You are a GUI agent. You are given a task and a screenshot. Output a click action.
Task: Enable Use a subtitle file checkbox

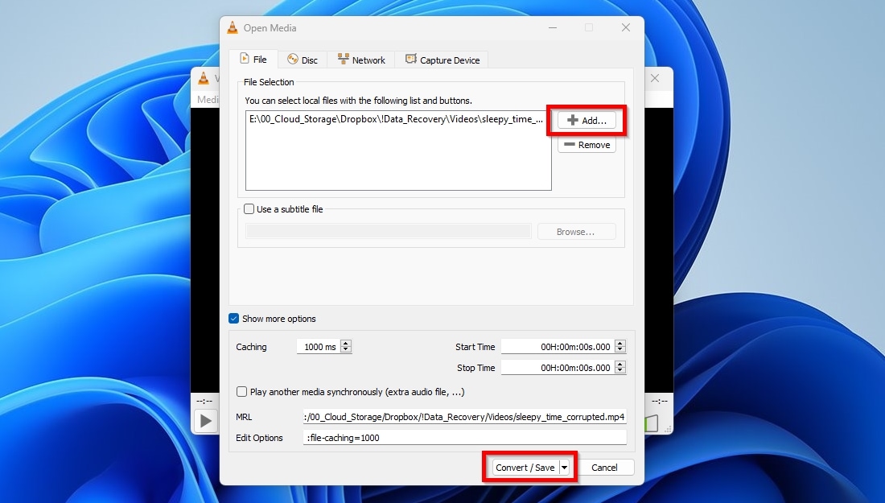(x=249, y=209)
